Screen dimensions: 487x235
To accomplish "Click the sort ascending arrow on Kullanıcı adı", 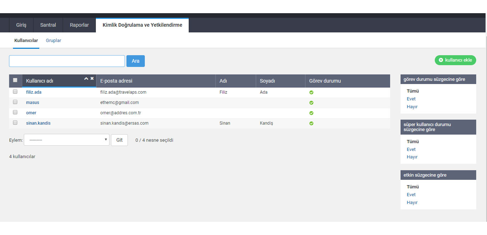I will pos(86,78).
